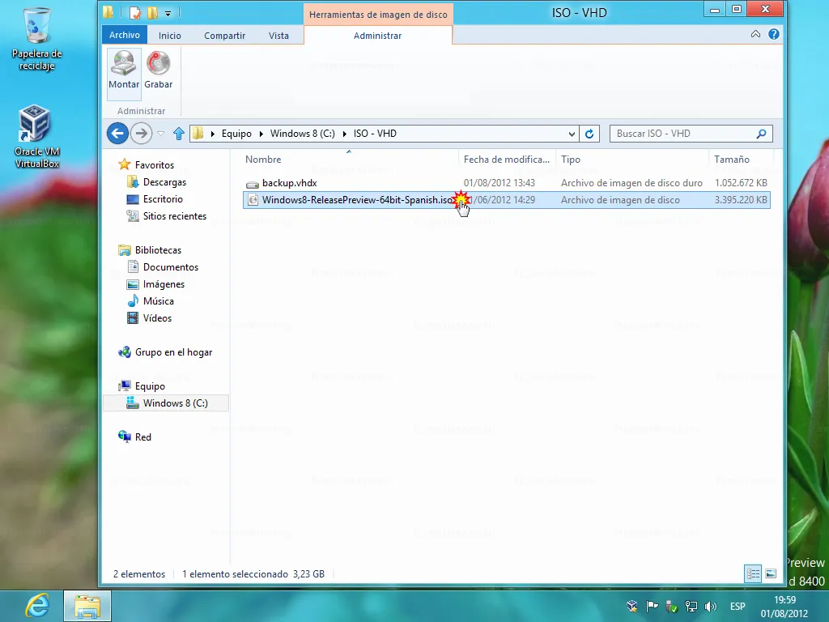Sort files by the Tamaño column
Image resolution: width=829 pixels, height=622 pixels.
740,160
